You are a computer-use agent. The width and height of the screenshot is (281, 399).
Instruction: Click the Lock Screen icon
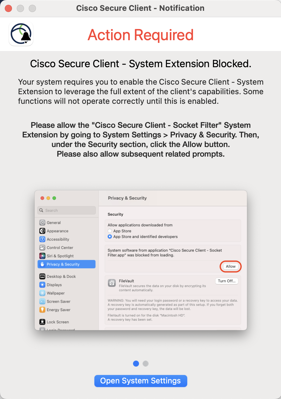(42, 322)
